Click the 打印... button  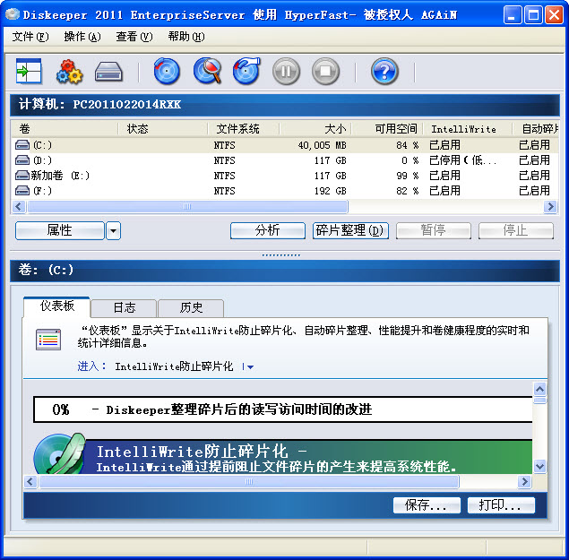click(x=501, y=505)
